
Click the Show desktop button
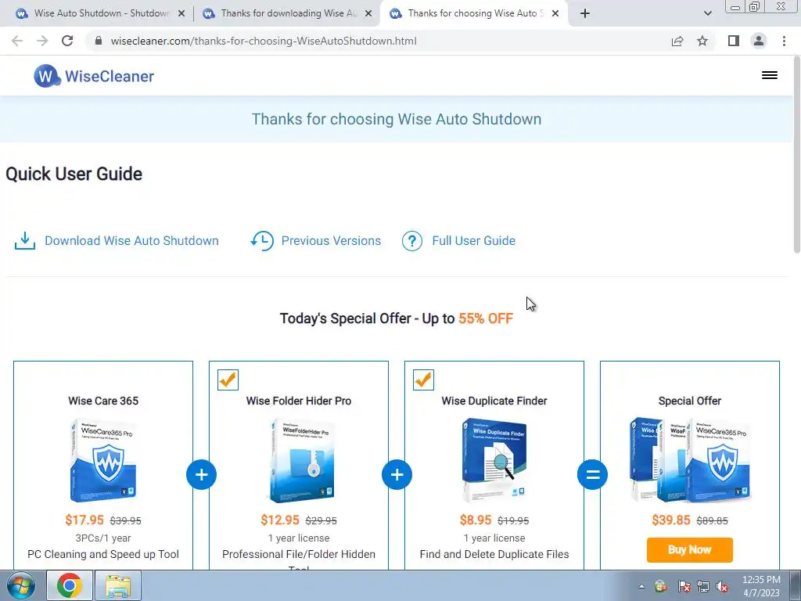point(796,585)
